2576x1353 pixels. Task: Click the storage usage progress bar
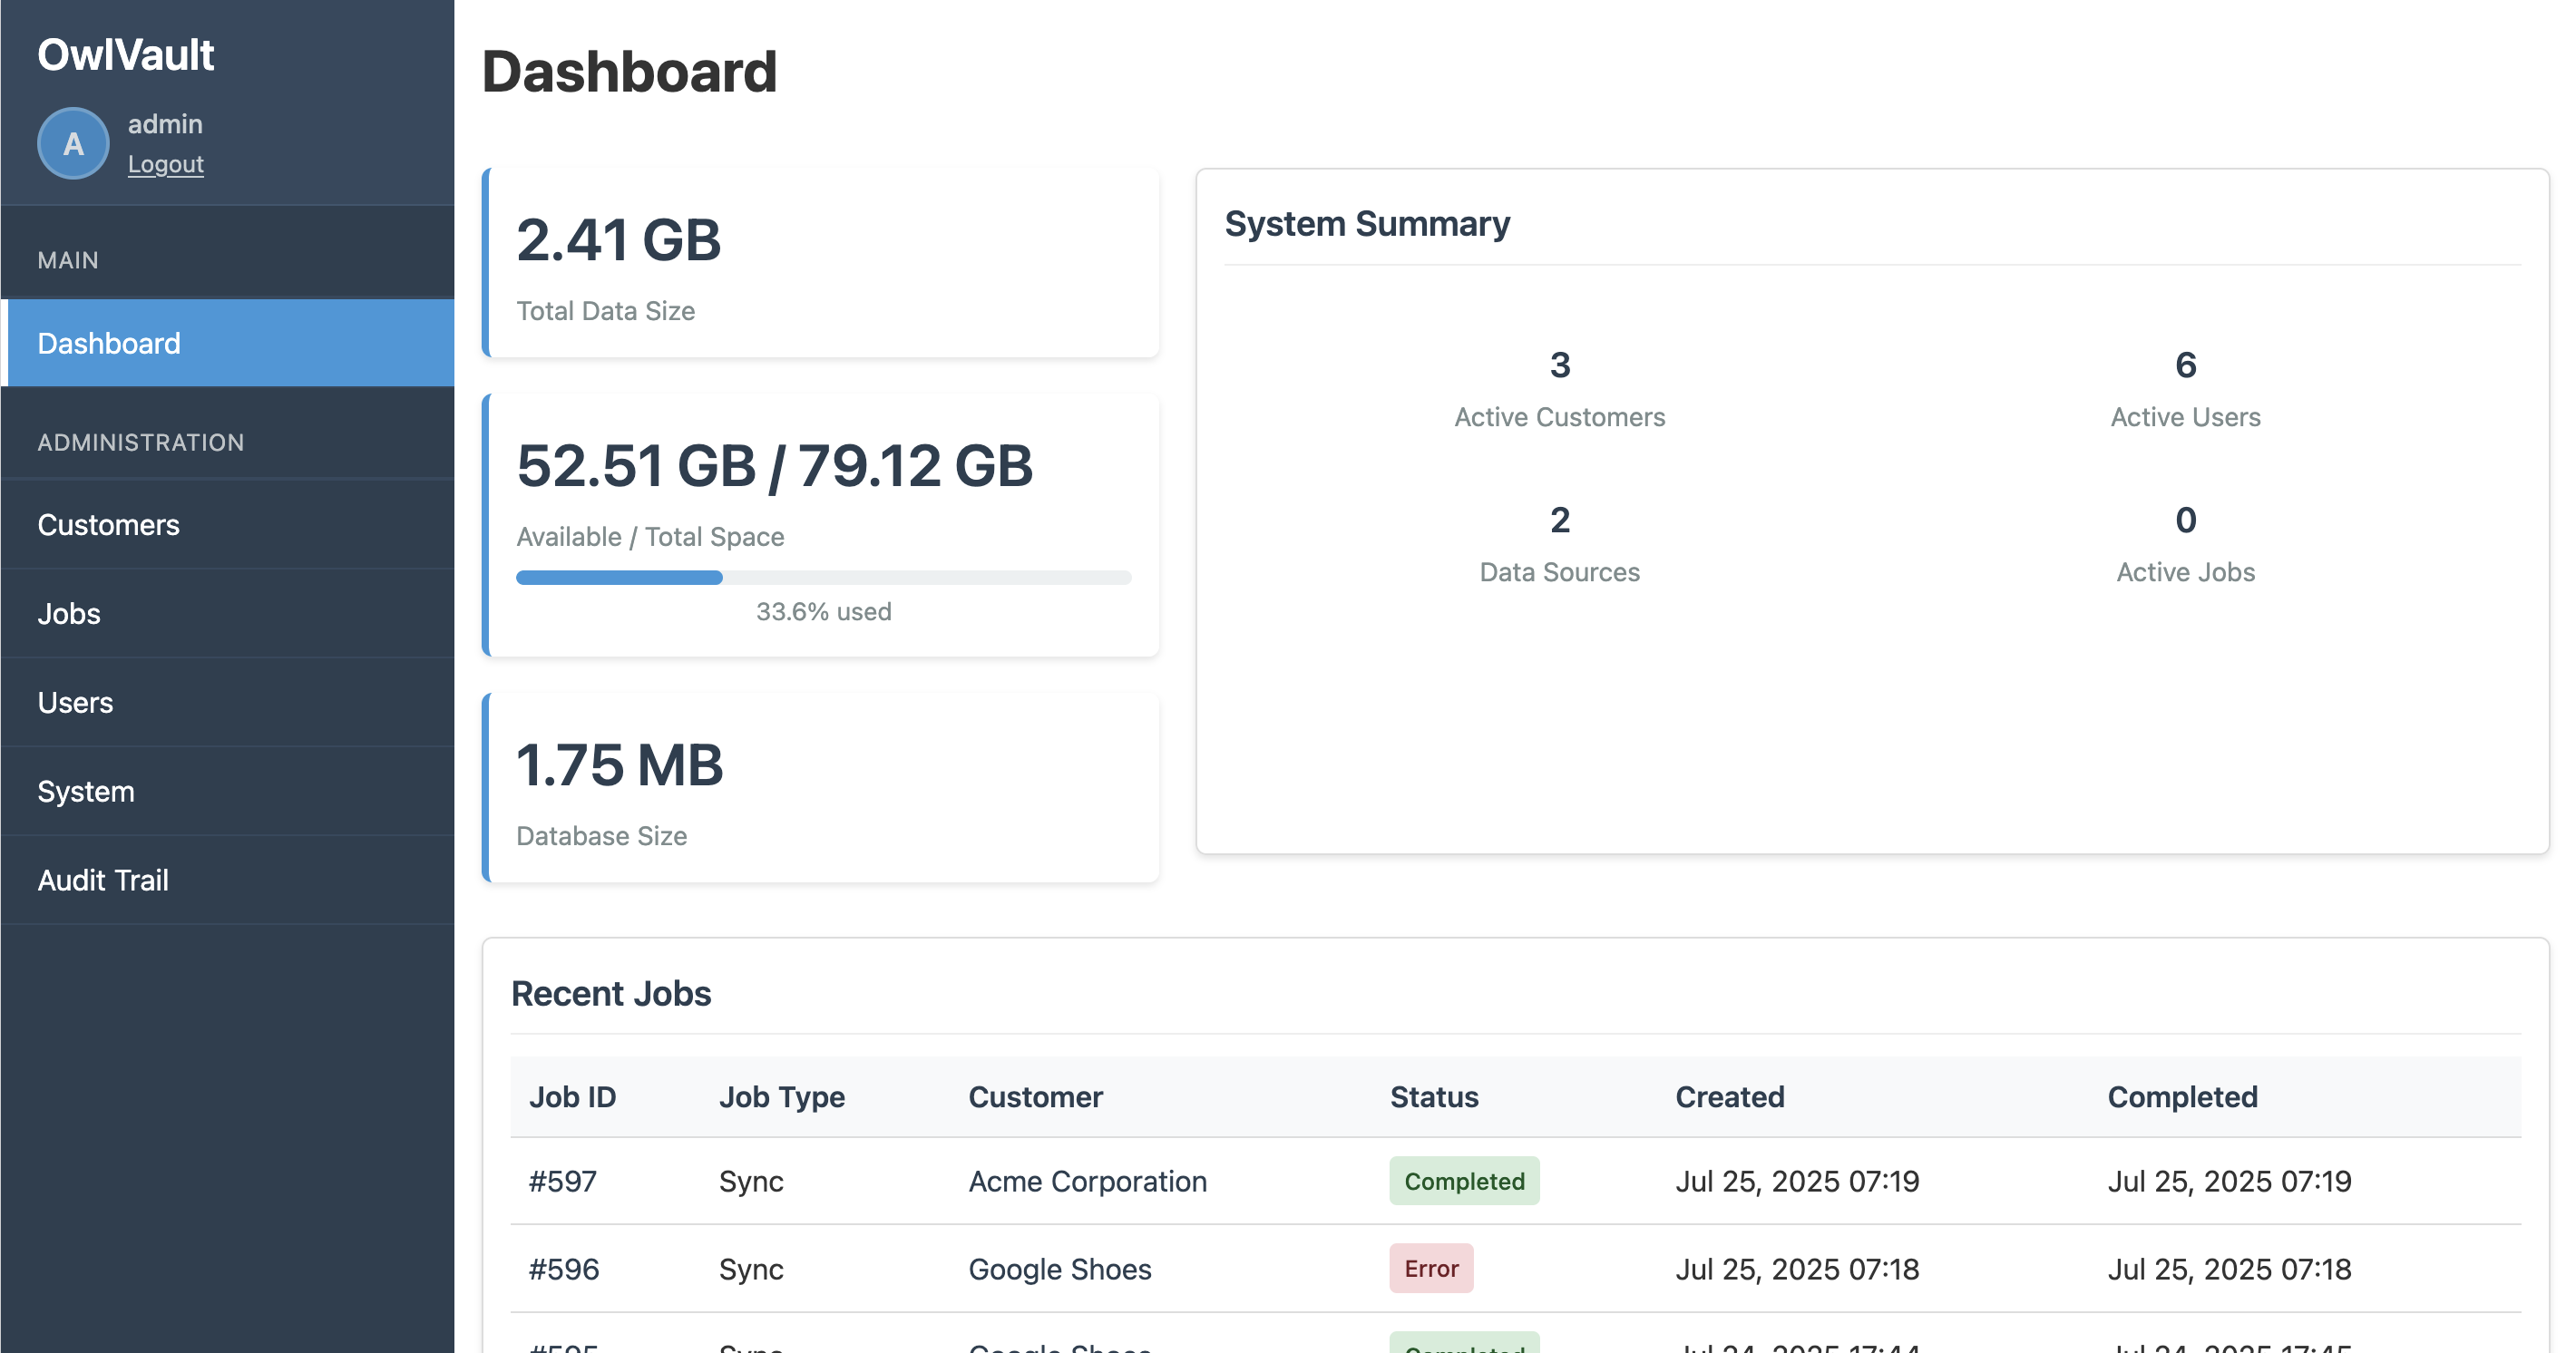pos(822,577)
